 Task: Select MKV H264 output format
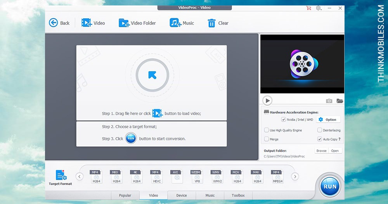pyautogui.click(x=116, y=176)
